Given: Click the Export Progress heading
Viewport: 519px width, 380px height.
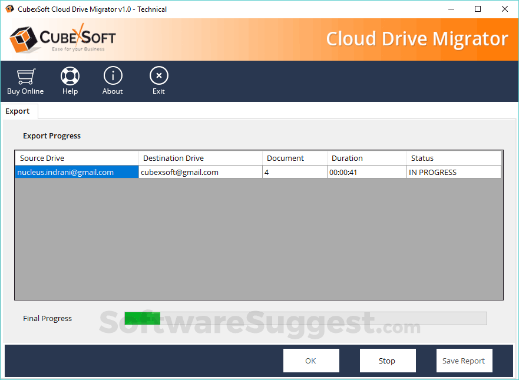Looking at the screenshot, I should tap(52, 136).
